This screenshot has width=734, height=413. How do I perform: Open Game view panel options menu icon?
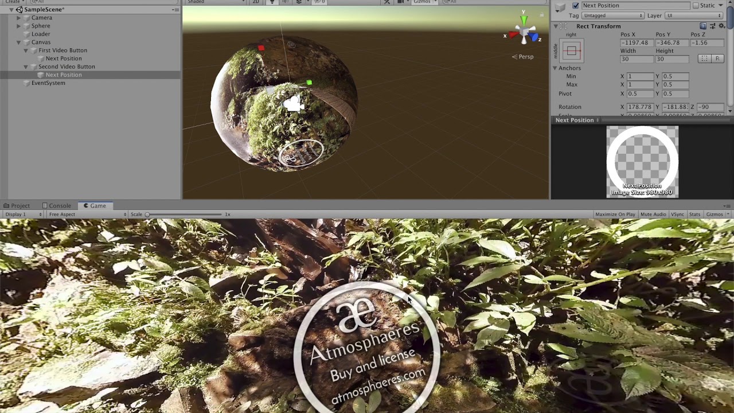coord(728,206)
